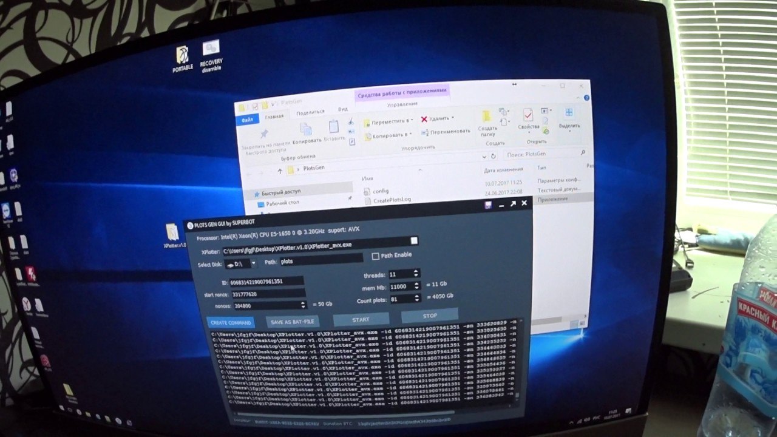Screen dimensions: 777x437
Task: Click Выделить selection icon in Explorer ribbon
Action: click(x=569, y=113)
